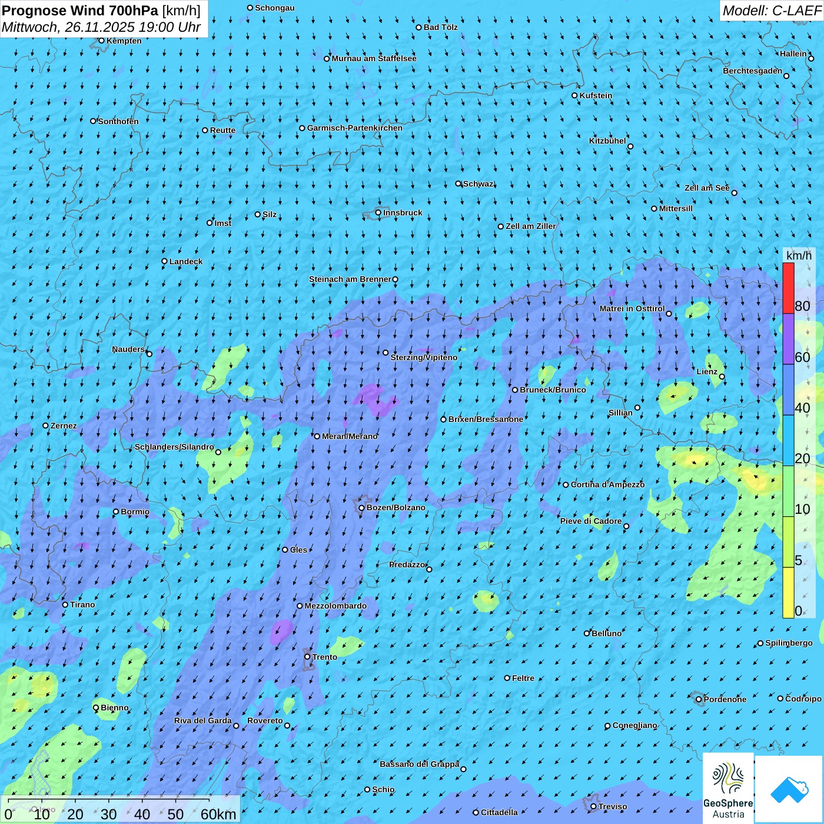The height and width of the screenshot is (824, 824).
Task: Click the Kitzbühel label
Action: click(607, 141)
